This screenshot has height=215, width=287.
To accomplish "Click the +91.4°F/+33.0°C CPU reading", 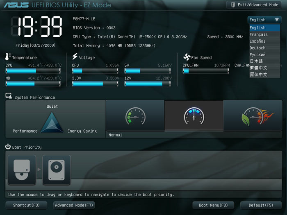I will (x=45, y=65).
